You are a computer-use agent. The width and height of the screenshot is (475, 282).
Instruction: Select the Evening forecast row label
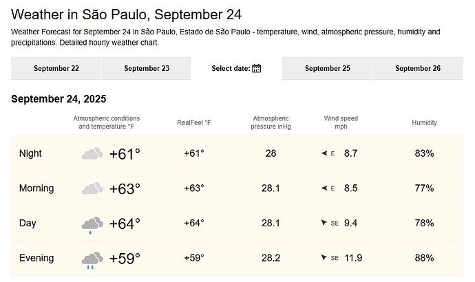(x=36, y=258)
